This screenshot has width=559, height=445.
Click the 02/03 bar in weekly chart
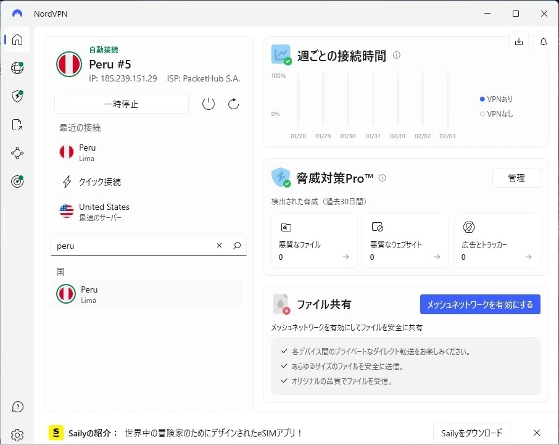(x=447, y=99)
